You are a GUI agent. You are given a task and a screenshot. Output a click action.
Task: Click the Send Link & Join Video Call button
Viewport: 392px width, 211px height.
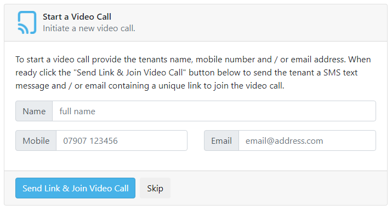tap(75, 188)
